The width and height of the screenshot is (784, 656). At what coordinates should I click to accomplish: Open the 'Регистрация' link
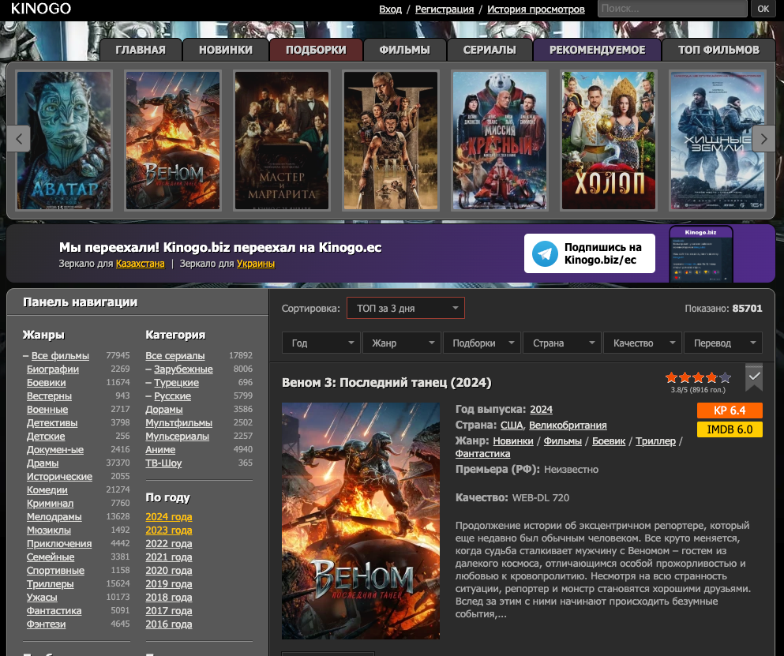tap(445, 9)
